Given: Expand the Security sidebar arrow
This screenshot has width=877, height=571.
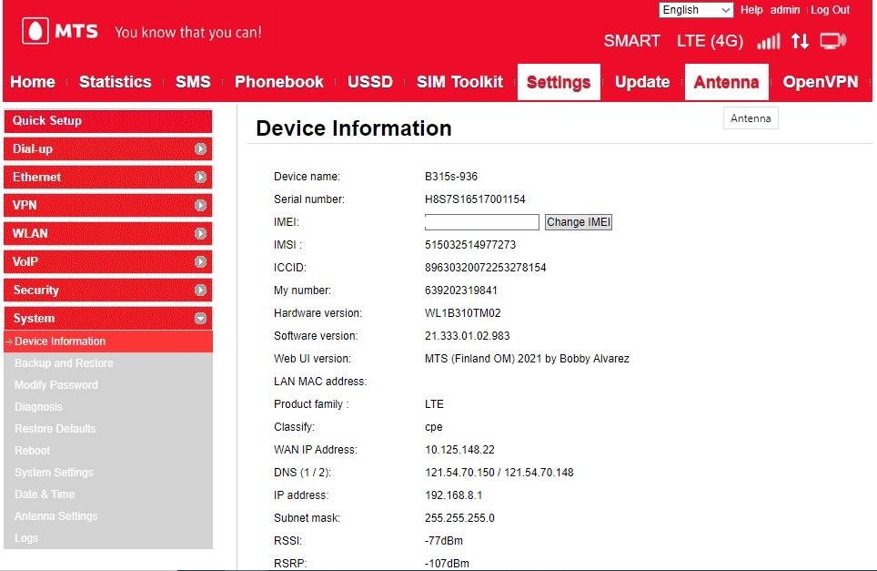Looking at the screenshot, I should coord(200,290).
